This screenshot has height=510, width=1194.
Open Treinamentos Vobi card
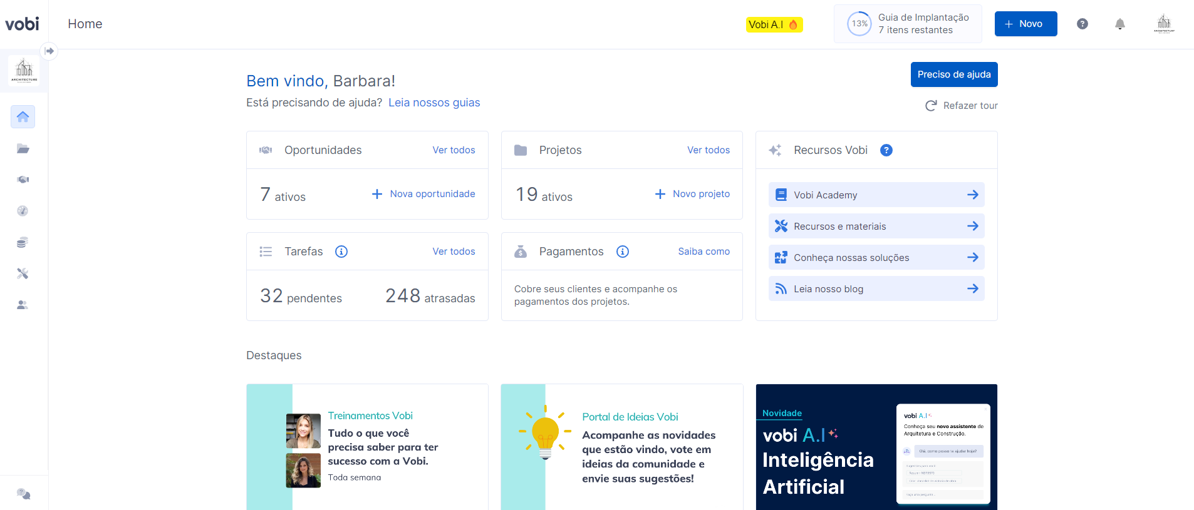367,447
